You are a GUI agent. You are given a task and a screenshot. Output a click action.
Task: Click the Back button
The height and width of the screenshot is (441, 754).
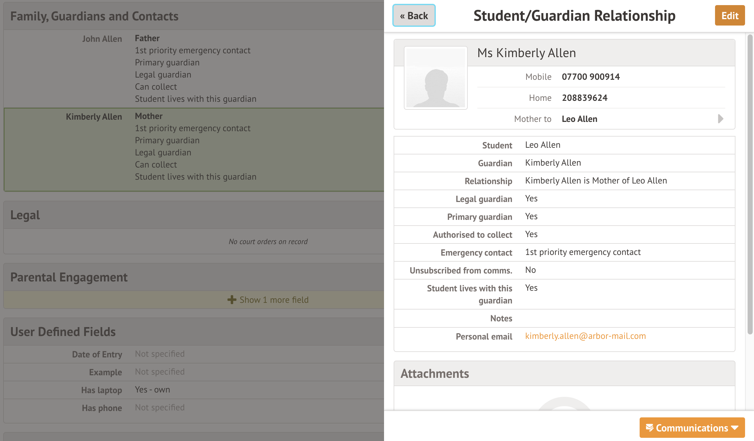coord(414,16)
